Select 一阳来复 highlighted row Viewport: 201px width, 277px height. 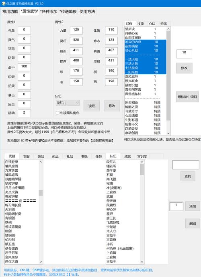(146, 72)
